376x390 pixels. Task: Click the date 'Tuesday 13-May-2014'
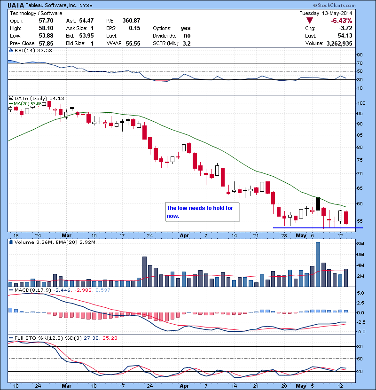(x=326, y=13)
